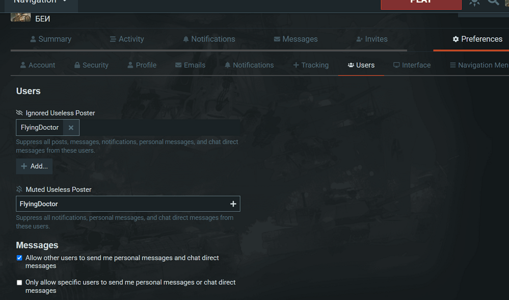Disable allowing other users to send personal messages
Image resolution: width=509 pixels, height=300 pixels.
click(x=19, y=258)
